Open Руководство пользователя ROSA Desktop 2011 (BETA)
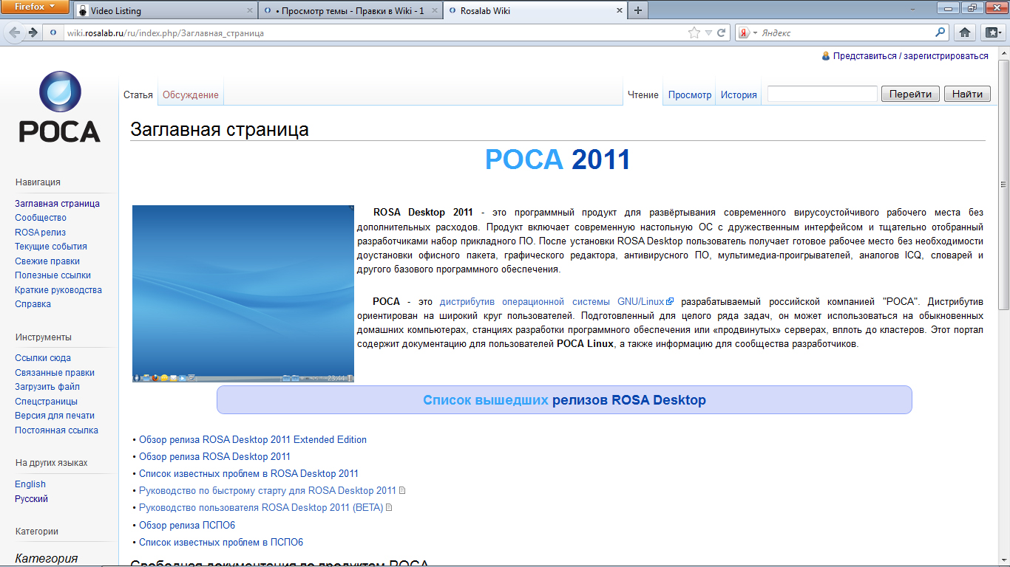Image resolution: width=1010 pixels, height=567 pixels. [x=261, y=508]
